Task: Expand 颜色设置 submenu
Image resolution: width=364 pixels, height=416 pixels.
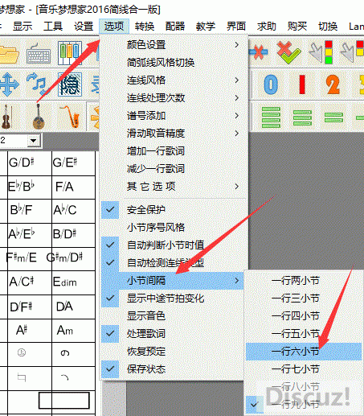Action: coord(173,45)
